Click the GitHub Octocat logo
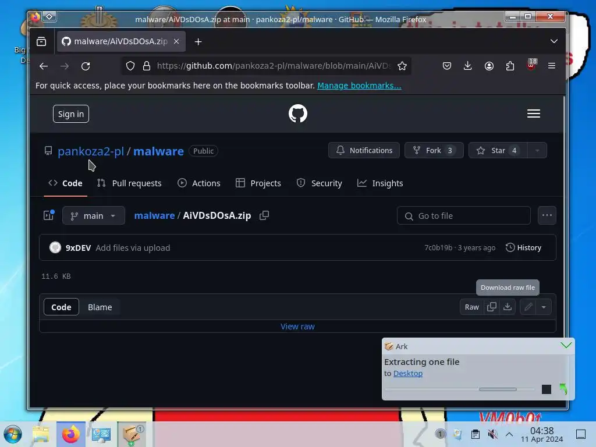This screenshot has height=447, width=596. pyautogui.click(x=297, y=113)
